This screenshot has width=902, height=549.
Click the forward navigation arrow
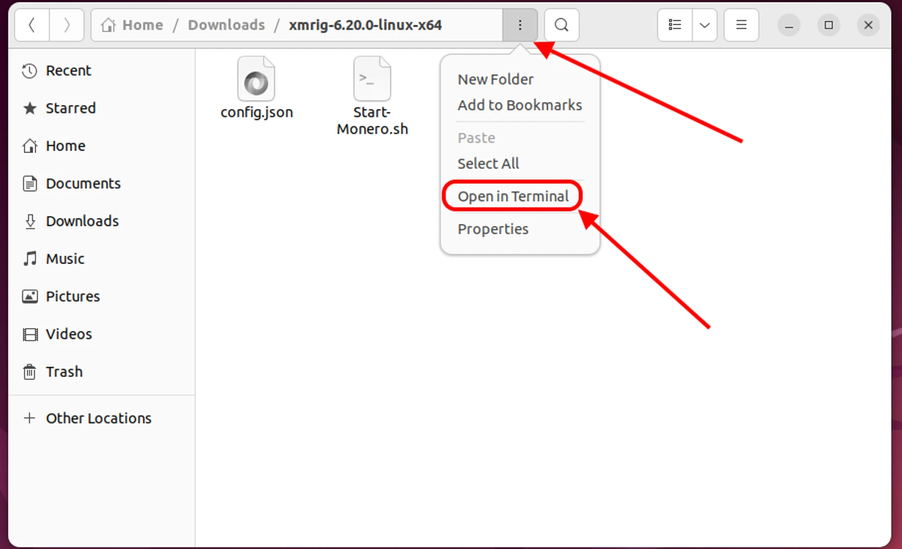[x=66, y=25]
